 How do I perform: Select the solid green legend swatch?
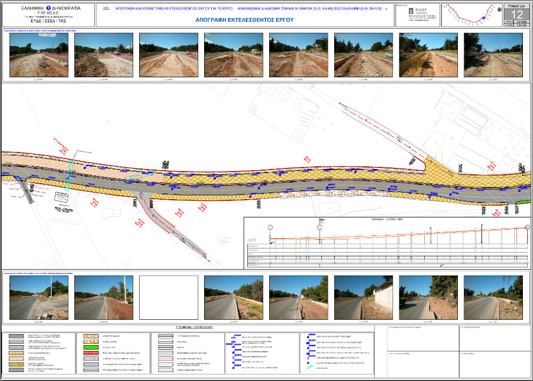click(x=91, y=347)
